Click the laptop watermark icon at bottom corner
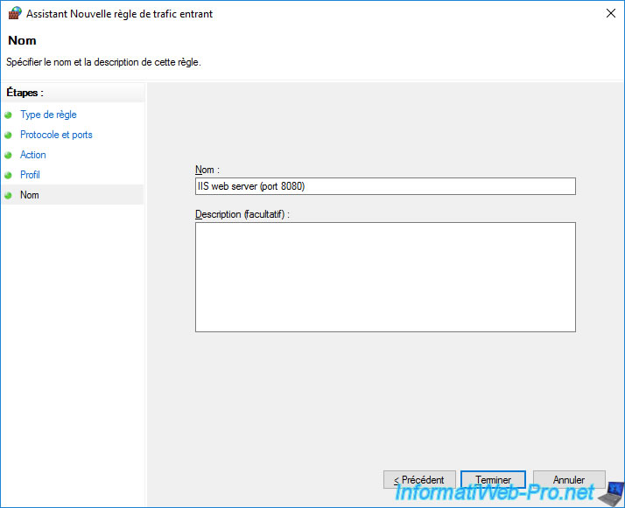Viewport: 625px width, 508px height. tap(612, 494)
